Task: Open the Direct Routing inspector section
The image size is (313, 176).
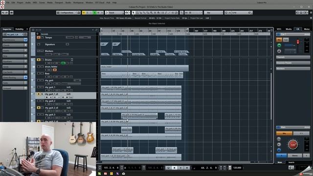Action: pyautogui.click(x=15, y=77)
